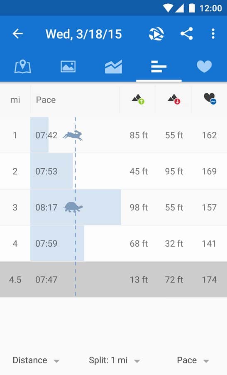
Task: Go back using the arrow icon
Action: (17, 33)
